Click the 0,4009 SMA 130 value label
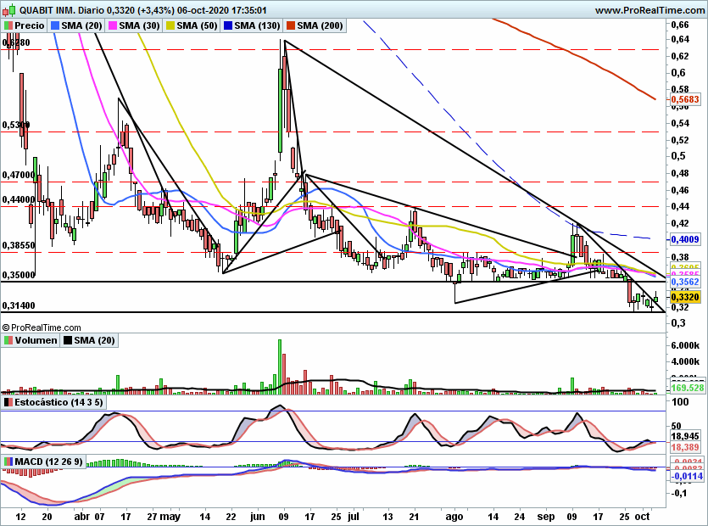This screenshot has width=708, height=526. click(x=685, y=239)
